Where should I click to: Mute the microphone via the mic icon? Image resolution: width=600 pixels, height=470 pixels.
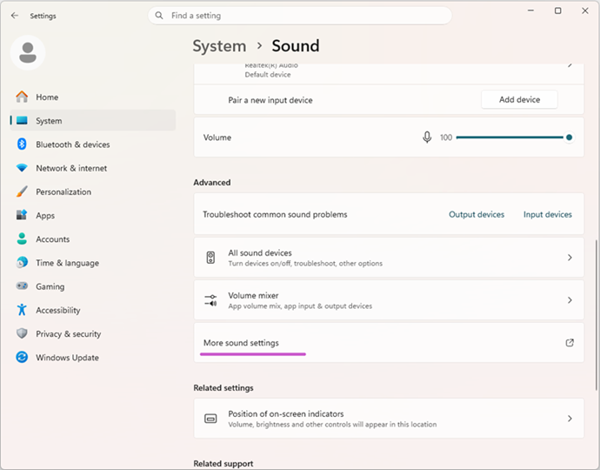[427, 138]
